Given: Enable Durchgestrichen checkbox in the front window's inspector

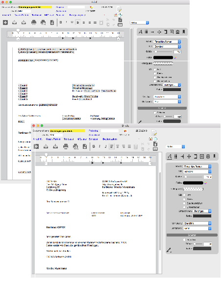Looking at the screenshot, I should (184, 203).
